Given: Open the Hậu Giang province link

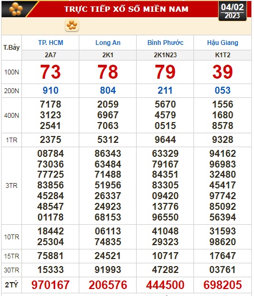Looking at the screenshot, I should (x=222, y=43).
